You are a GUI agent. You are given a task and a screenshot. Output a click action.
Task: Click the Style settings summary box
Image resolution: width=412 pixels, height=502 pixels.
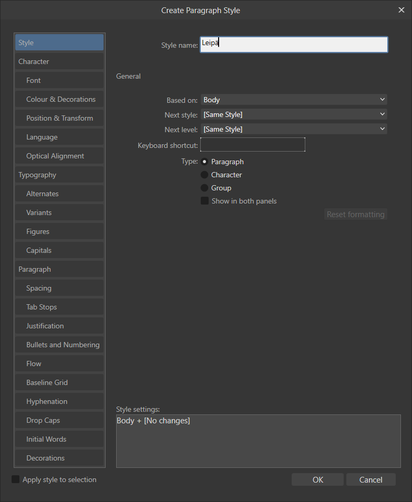[259, 441]
